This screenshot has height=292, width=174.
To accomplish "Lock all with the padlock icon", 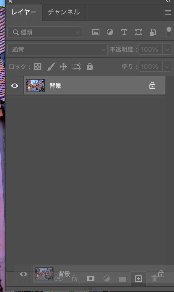I will click(x=90, y=67).
